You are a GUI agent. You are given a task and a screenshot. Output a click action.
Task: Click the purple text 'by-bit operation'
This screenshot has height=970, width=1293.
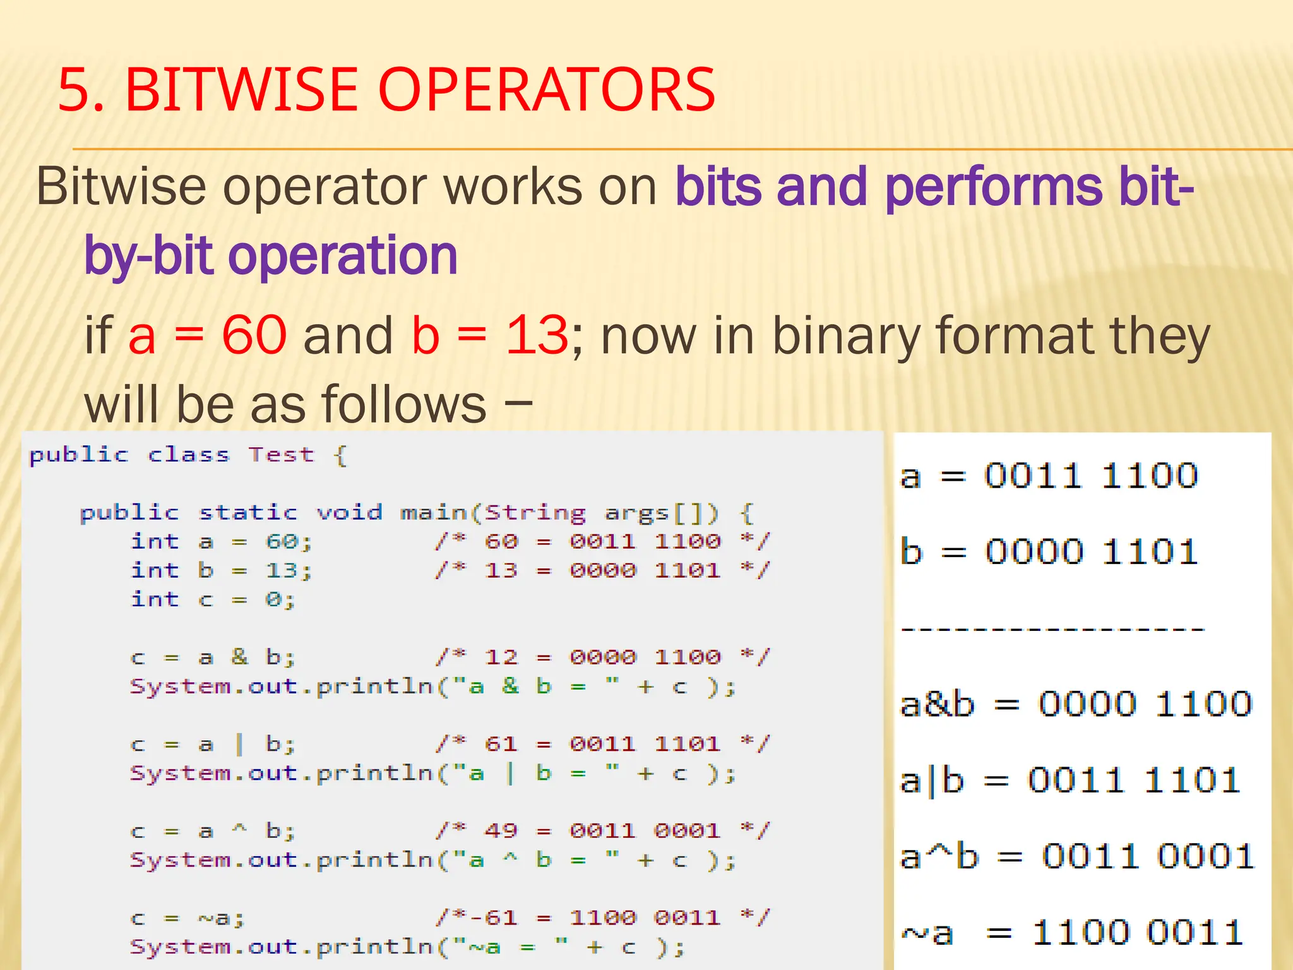pos(271,256)
